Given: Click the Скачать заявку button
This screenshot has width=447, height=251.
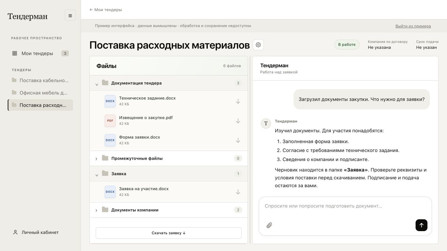Looking at the screenshot, I should pos(169,233).
